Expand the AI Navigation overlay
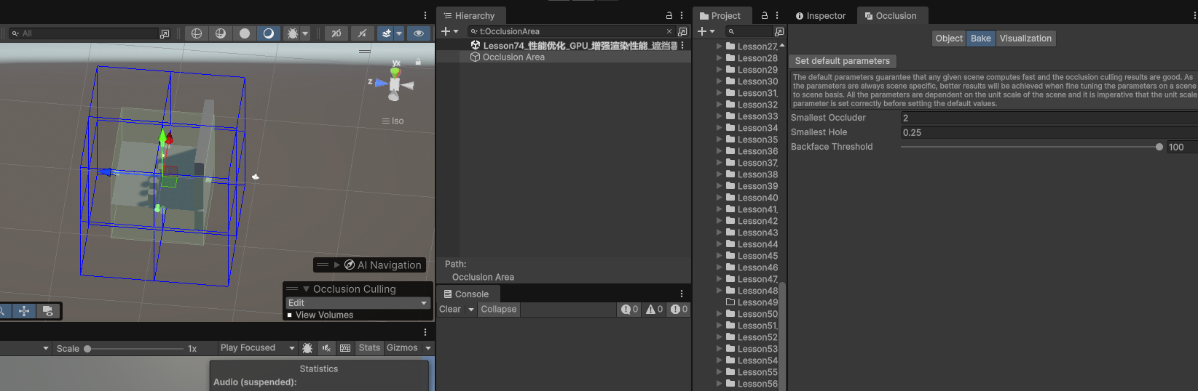Screen dimensions: 1198x391 point(337,265)
